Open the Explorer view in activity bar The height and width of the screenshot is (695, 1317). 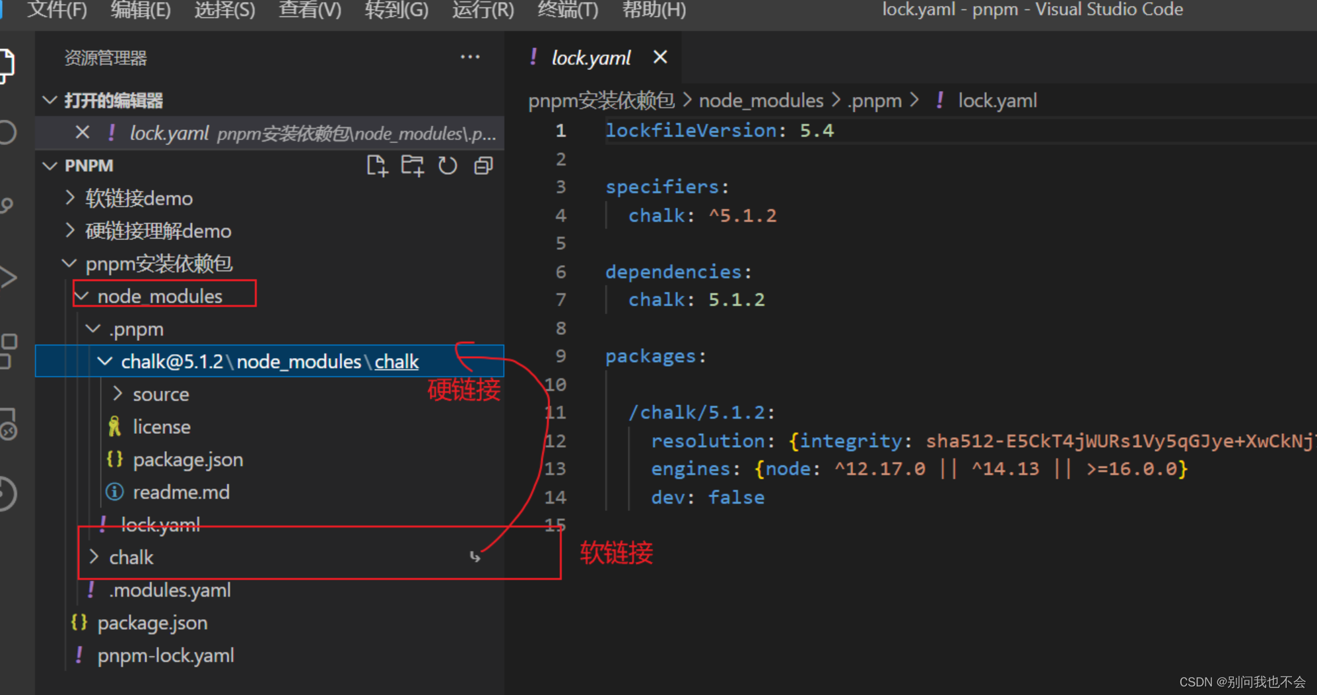(7, 66)
